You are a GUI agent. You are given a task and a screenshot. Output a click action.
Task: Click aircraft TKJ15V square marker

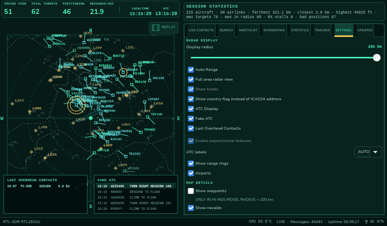click(126, 156)
